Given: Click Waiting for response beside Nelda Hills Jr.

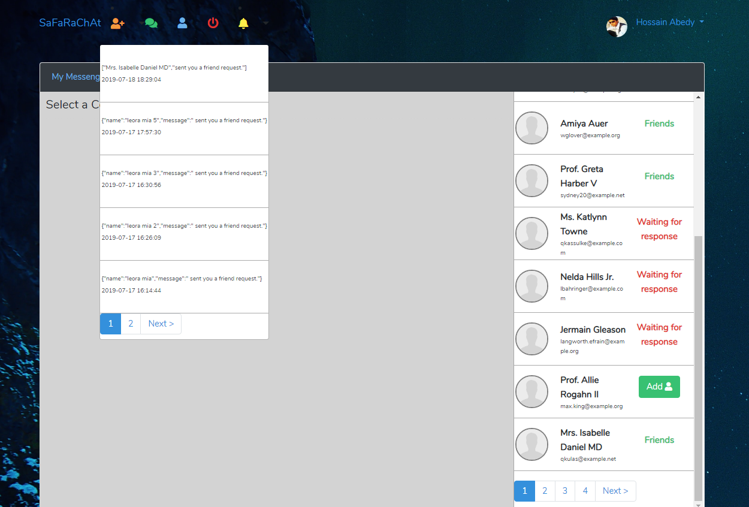Looking at the screenshot, I should point(659,282).
